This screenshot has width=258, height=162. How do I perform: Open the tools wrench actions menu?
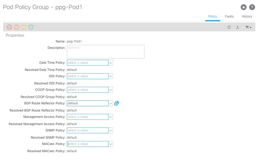248,27
